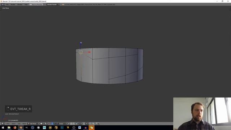Open the Select menu in viewport header
231x130 pixels.
point(14,123)
